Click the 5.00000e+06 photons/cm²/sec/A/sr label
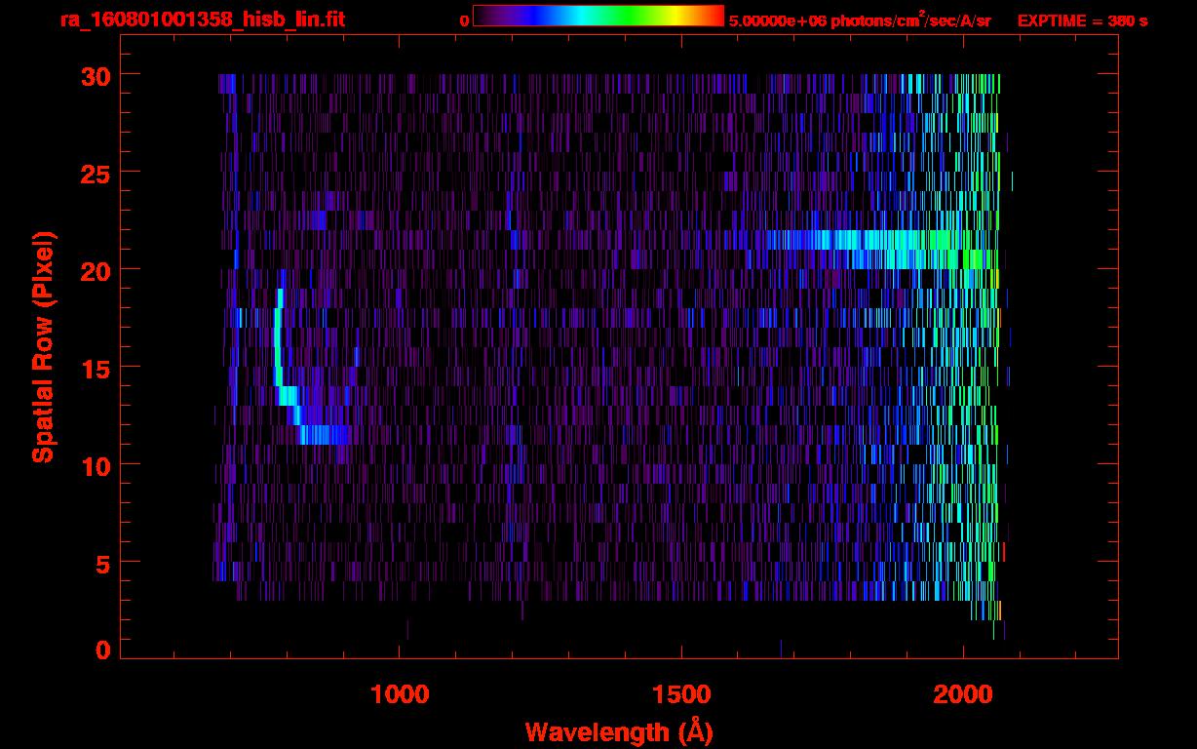This screenshot has width=1197, height=749. 860,20
